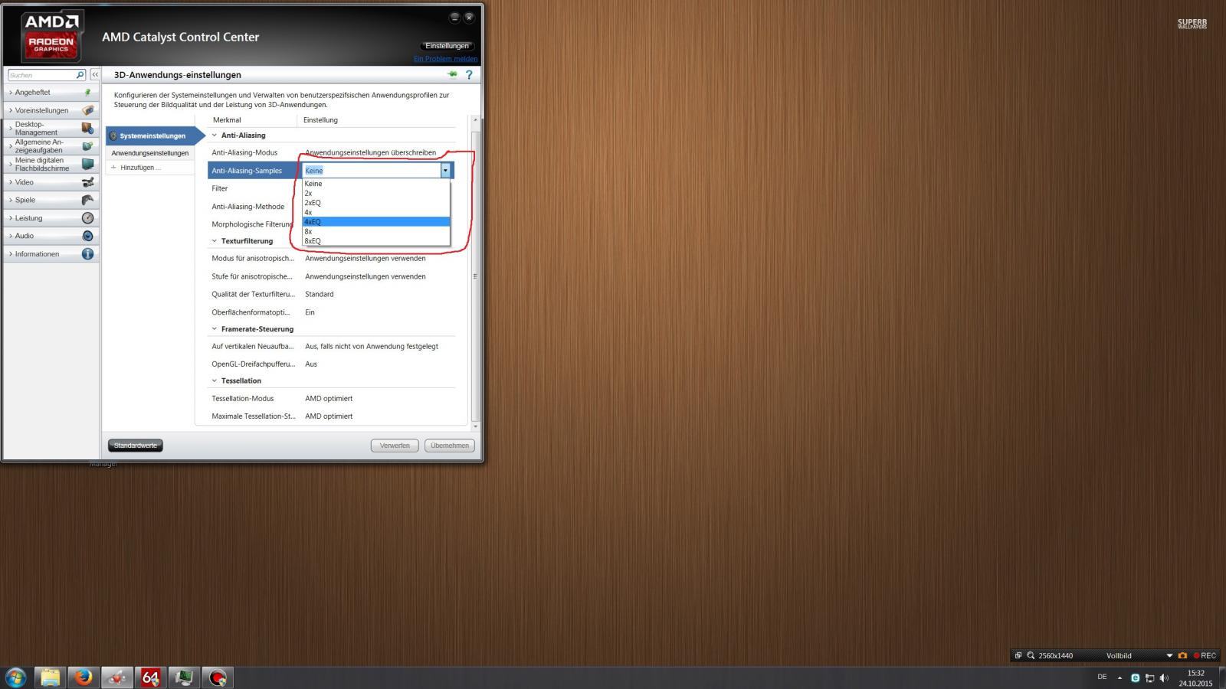Select the Morphologische Filterung row
The width and height of the screenshot is (1226, 689).
(x=251, y=224)
